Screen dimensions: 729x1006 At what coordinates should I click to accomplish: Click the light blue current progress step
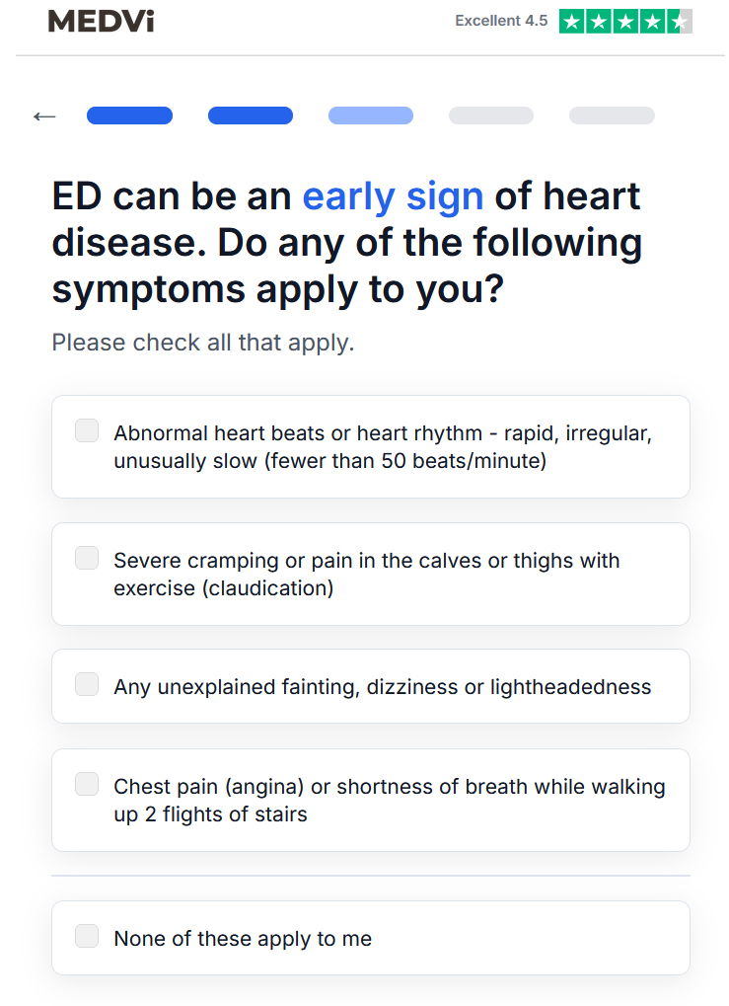tap(371, 116)
